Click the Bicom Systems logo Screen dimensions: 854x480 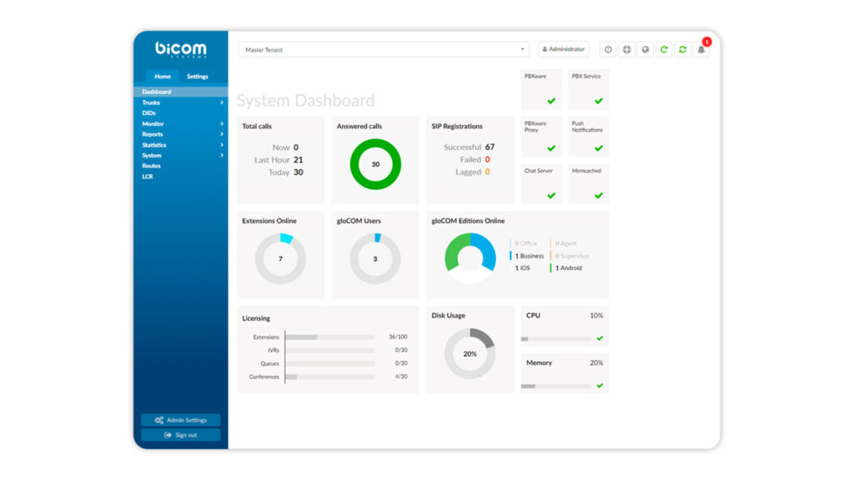point(180,49)
